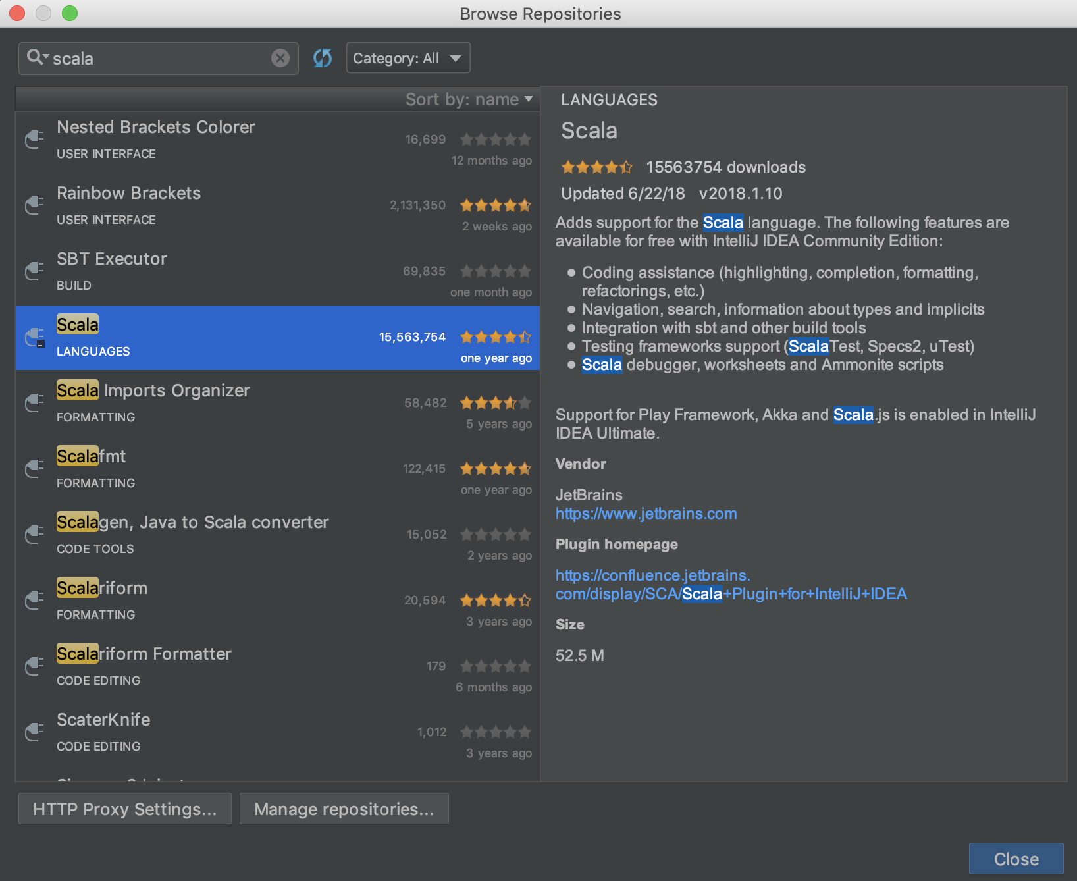This screenshot has width=1077, height=881.
Task: Select Scalagen, Java to Scala converter
Action: [x=277, y=535]
